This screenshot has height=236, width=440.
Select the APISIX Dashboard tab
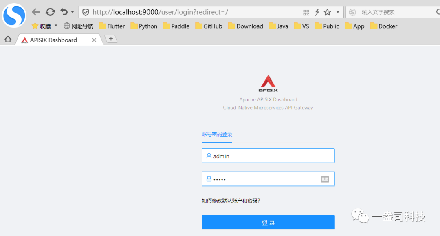pos(59,40)
